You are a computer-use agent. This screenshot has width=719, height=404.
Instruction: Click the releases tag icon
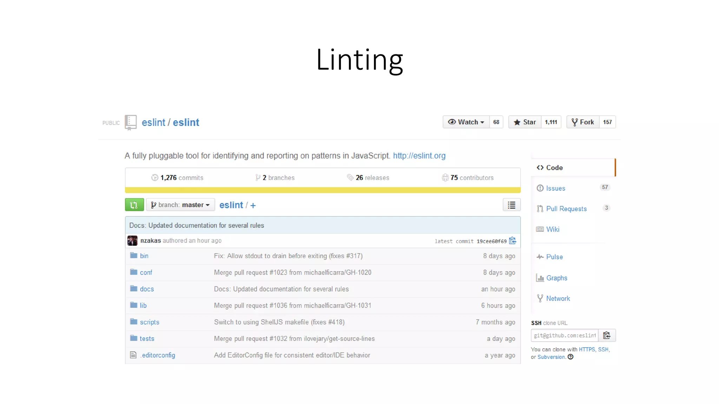pos(350,177)
